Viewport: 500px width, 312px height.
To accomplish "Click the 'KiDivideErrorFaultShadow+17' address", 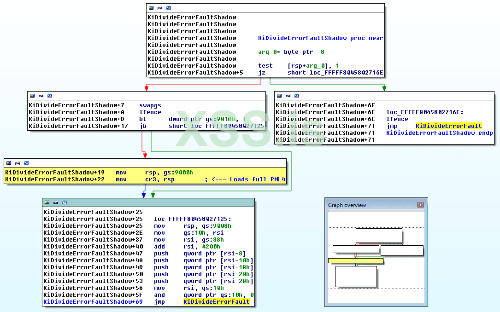I will pyautogui.click(x=78, y=126).
